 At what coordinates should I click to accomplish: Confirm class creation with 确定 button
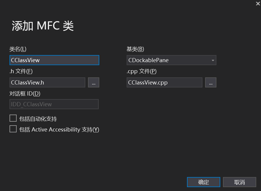[203, 182]
